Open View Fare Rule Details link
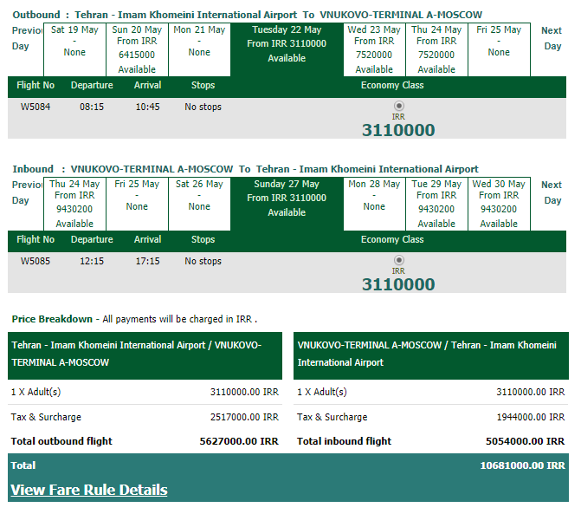Screen dimensions: 581x514 [89, 490]
